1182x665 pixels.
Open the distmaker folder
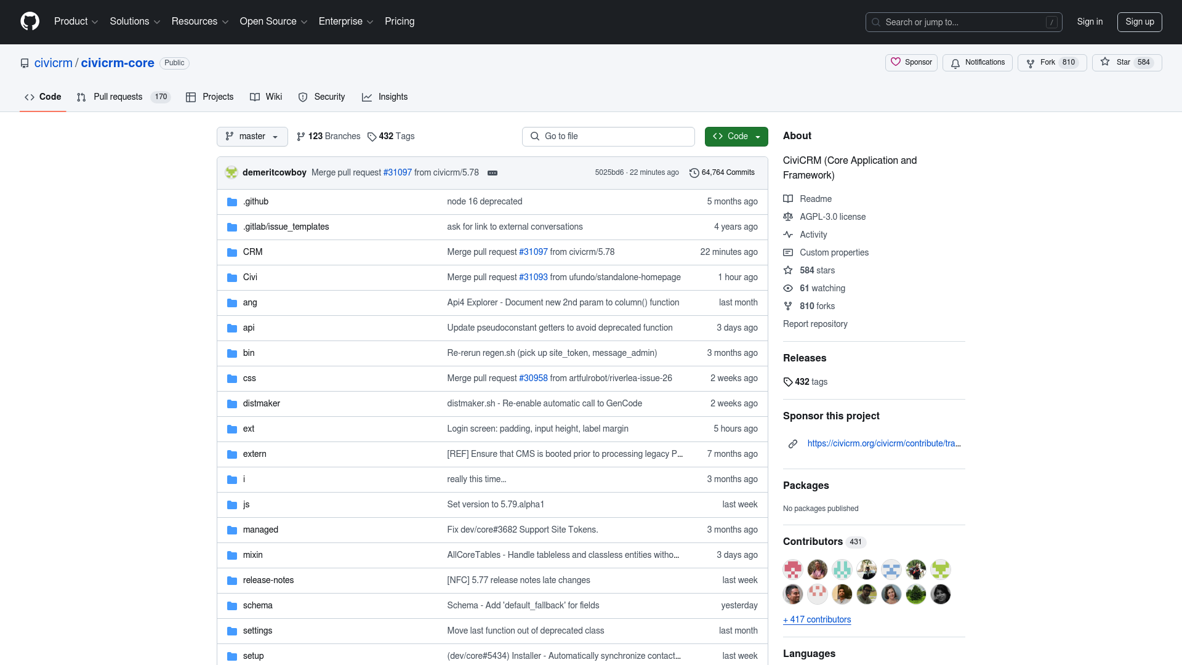click(x=262, y=404)
